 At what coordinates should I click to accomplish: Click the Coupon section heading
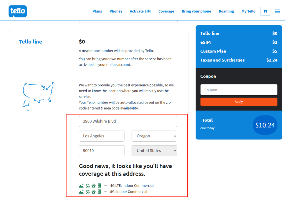click(208, 76)
